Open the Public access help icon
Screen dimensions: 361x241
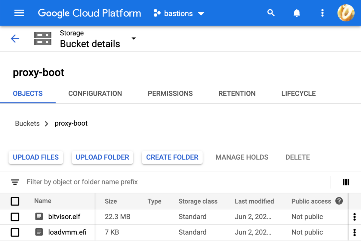pos(339,201)
